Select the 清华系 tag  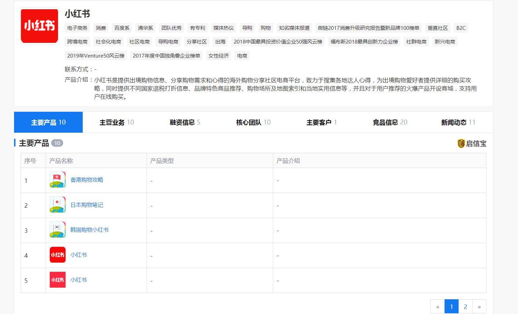tap(146, 28)
